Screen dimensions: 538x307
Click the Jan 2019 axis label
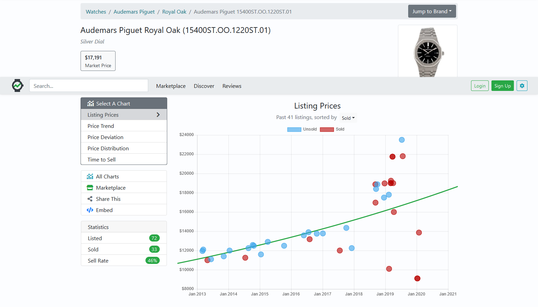point(385,294)
